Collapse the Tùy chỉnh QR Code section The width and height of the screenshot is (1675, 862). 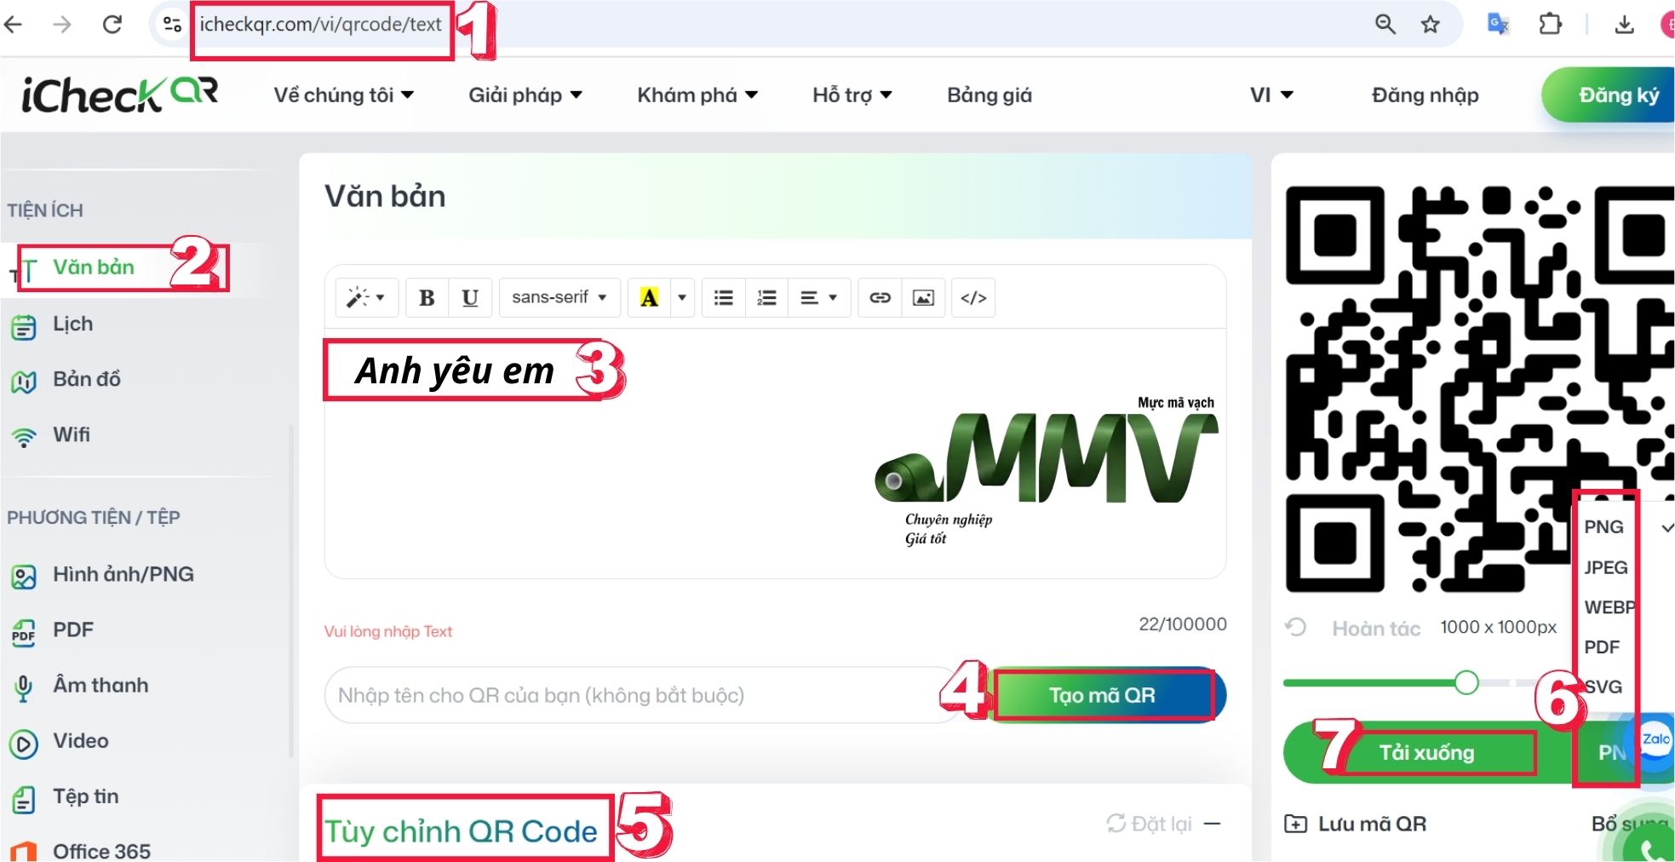[x=1213, y=824]
